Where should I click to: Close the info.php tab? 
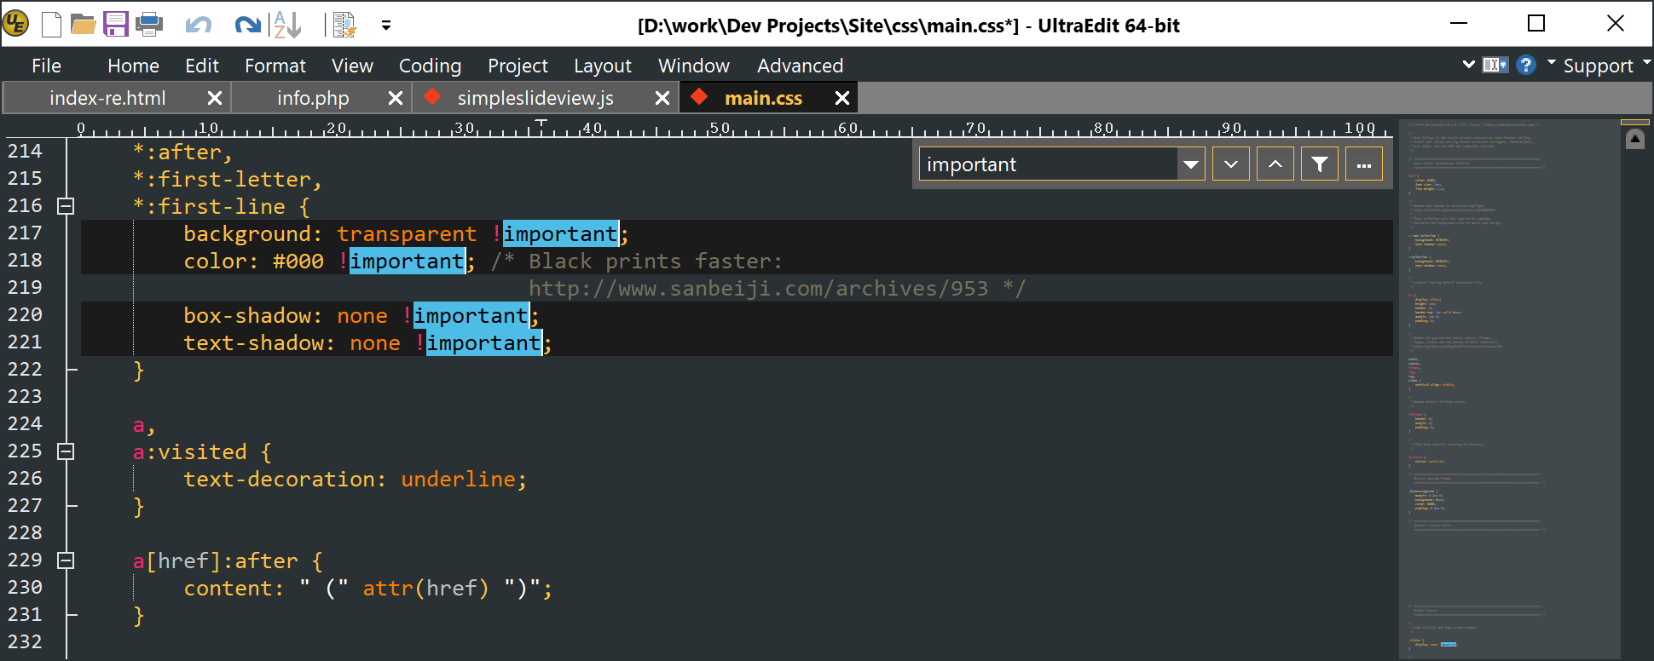[x=396, y=98]
